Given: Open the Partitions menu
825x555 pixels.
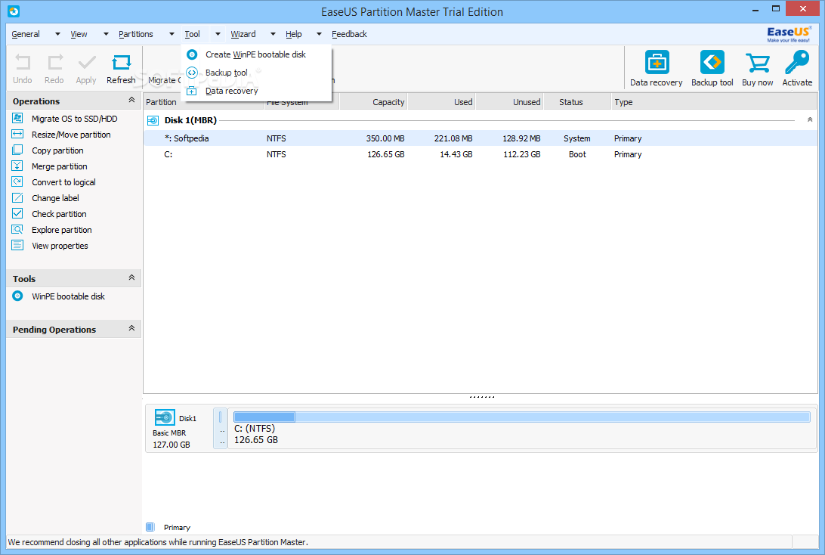Looking at the screenshot, I should (136, 34).
